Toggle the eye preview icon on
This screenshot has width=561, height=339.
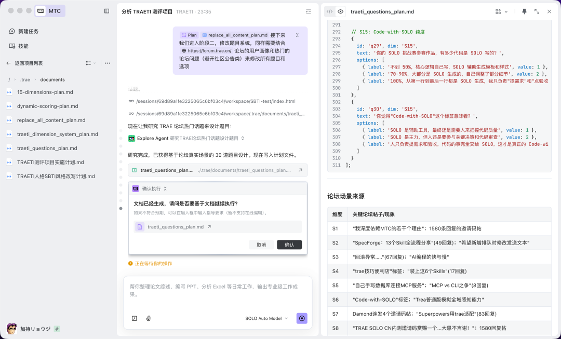(x=341, y=11)
